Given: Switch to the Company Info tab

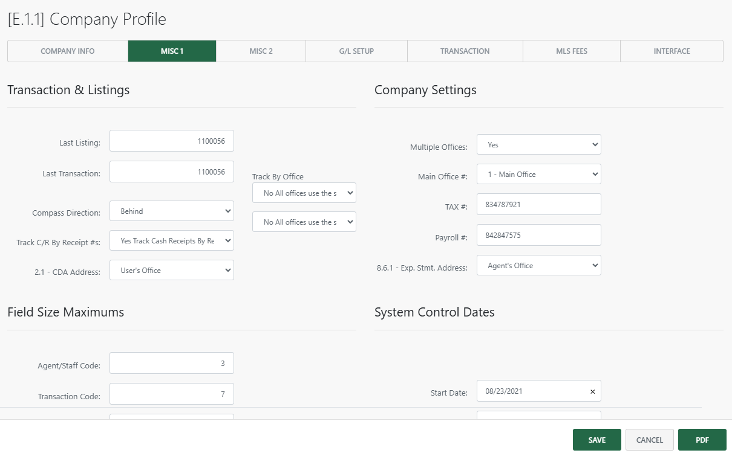Looking at the screenshot, I should point(68,51).
